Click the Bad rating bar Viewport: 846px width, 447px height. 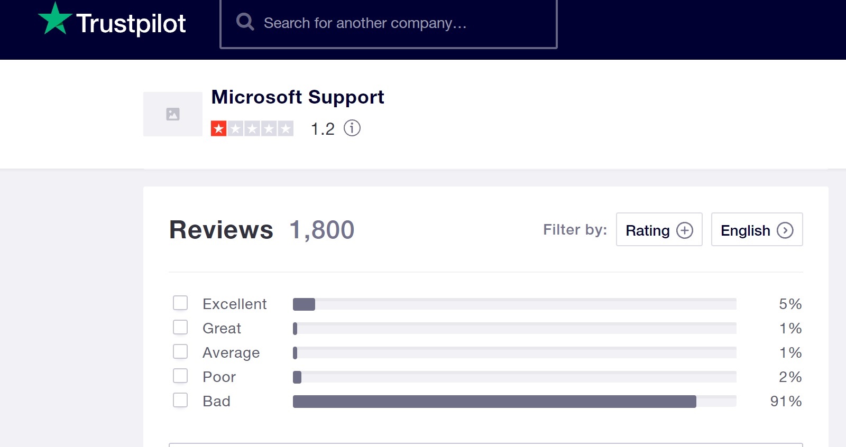[x=514, y=401]
